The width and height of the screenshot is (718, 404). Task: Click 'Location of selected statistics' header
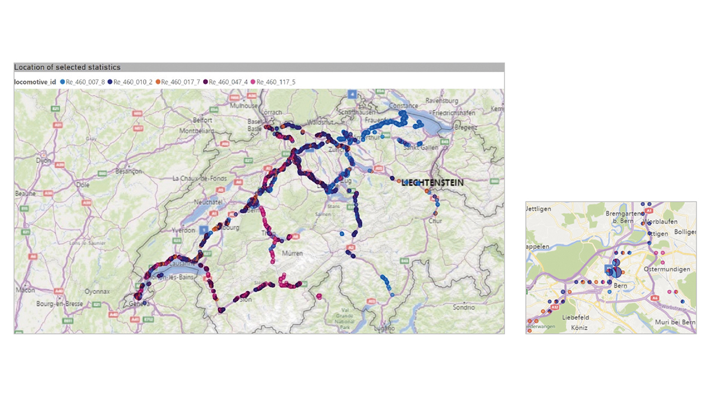click(67, 67)
